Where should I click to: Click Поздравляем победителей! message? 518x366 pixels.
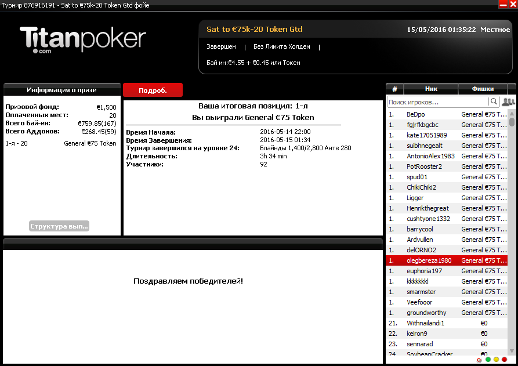pos(189,281)
